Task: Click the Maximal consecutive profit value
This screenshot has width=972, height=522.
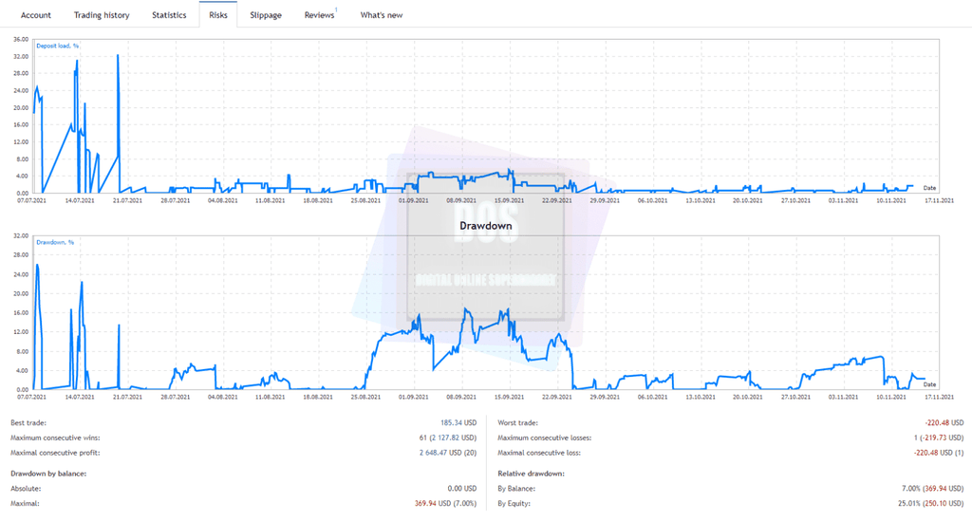Action: pyautogui.click(x=448, y=453)
